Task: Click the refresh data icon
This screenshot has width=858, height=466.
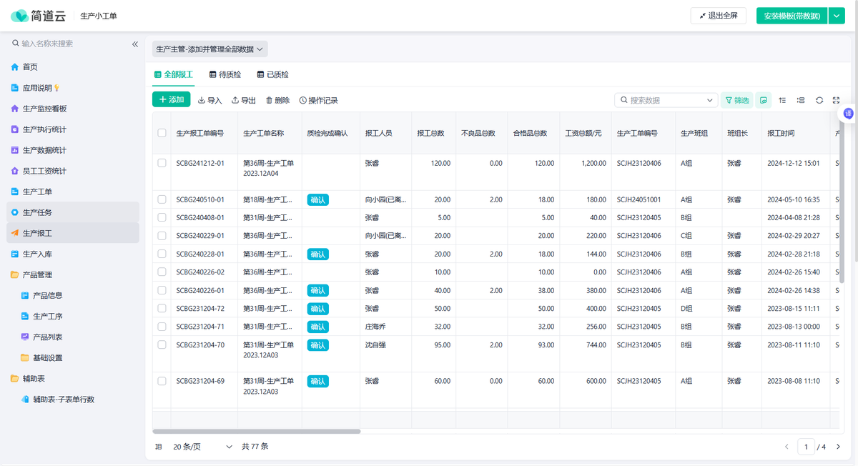Action: coord(819,101)
